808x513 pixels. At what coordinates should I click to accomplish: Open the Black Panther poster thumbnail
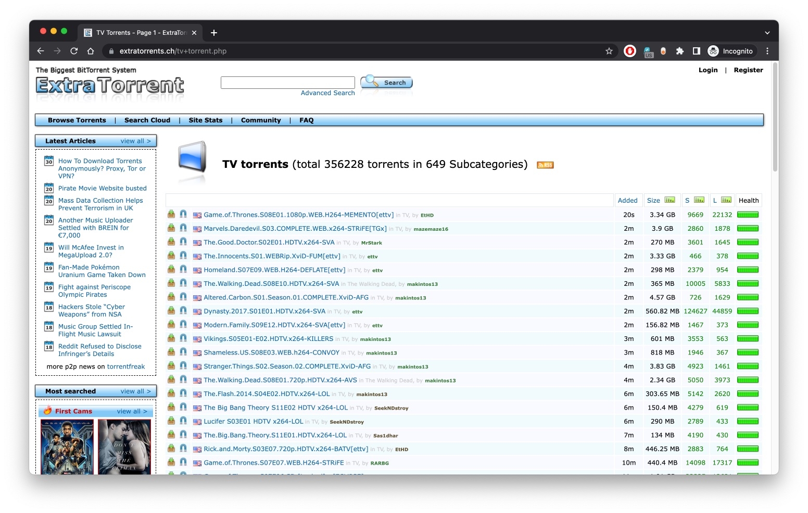(67, 447)
